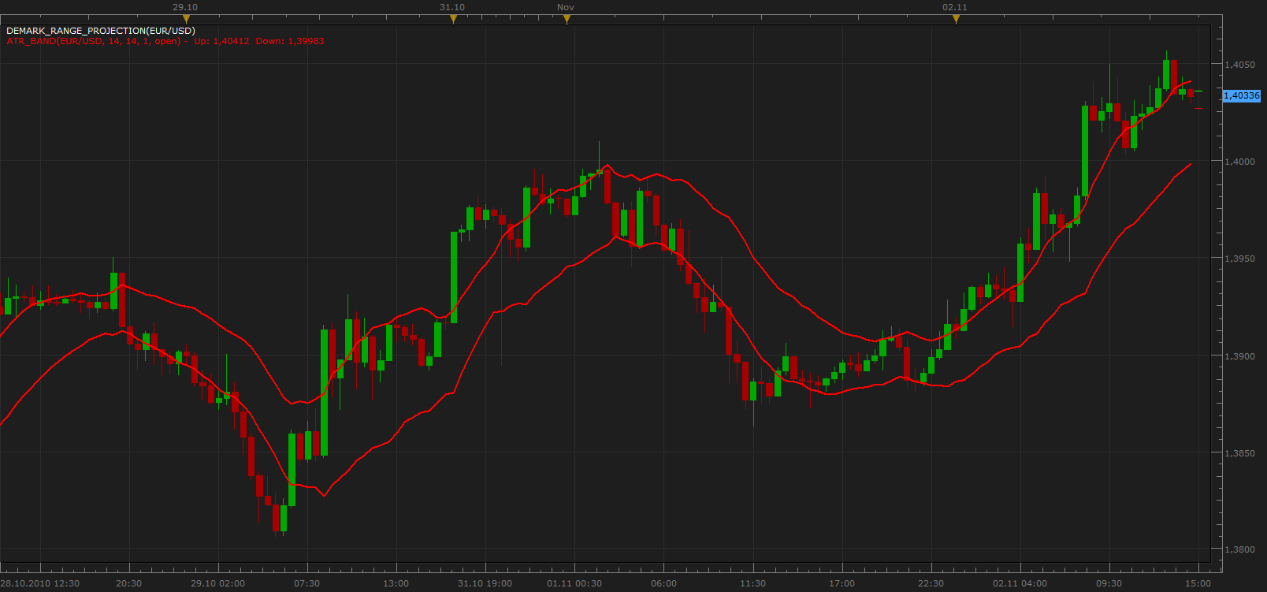Viewport: 1267px width, 592px height.
Task: Click the current price tag 1,40336
Action: [x=1241, y=95]
